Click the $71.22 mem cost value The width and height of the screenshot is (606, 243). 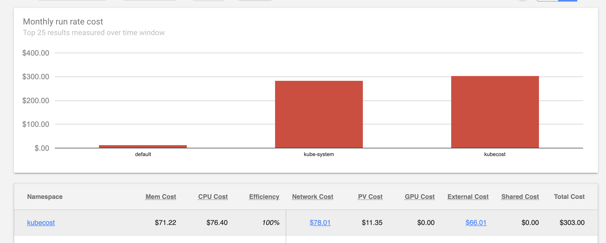(x=165, y=223)
